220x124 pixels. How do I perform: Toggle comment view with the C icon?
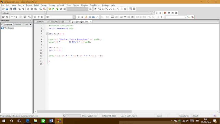click(x=162, y=17)
